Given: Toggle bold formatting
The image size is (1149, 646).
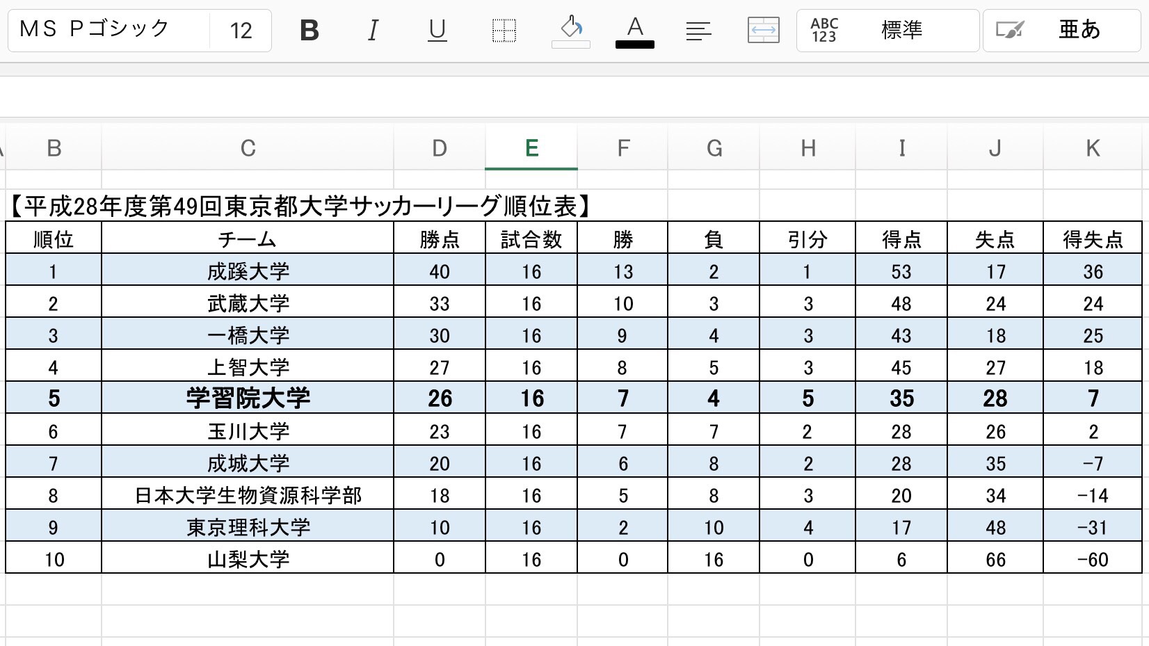Looking at the screenshot, I should coord(310,31).
